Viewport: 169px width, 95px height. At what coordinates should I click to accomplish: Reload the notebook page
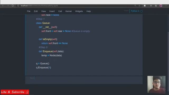13,6
